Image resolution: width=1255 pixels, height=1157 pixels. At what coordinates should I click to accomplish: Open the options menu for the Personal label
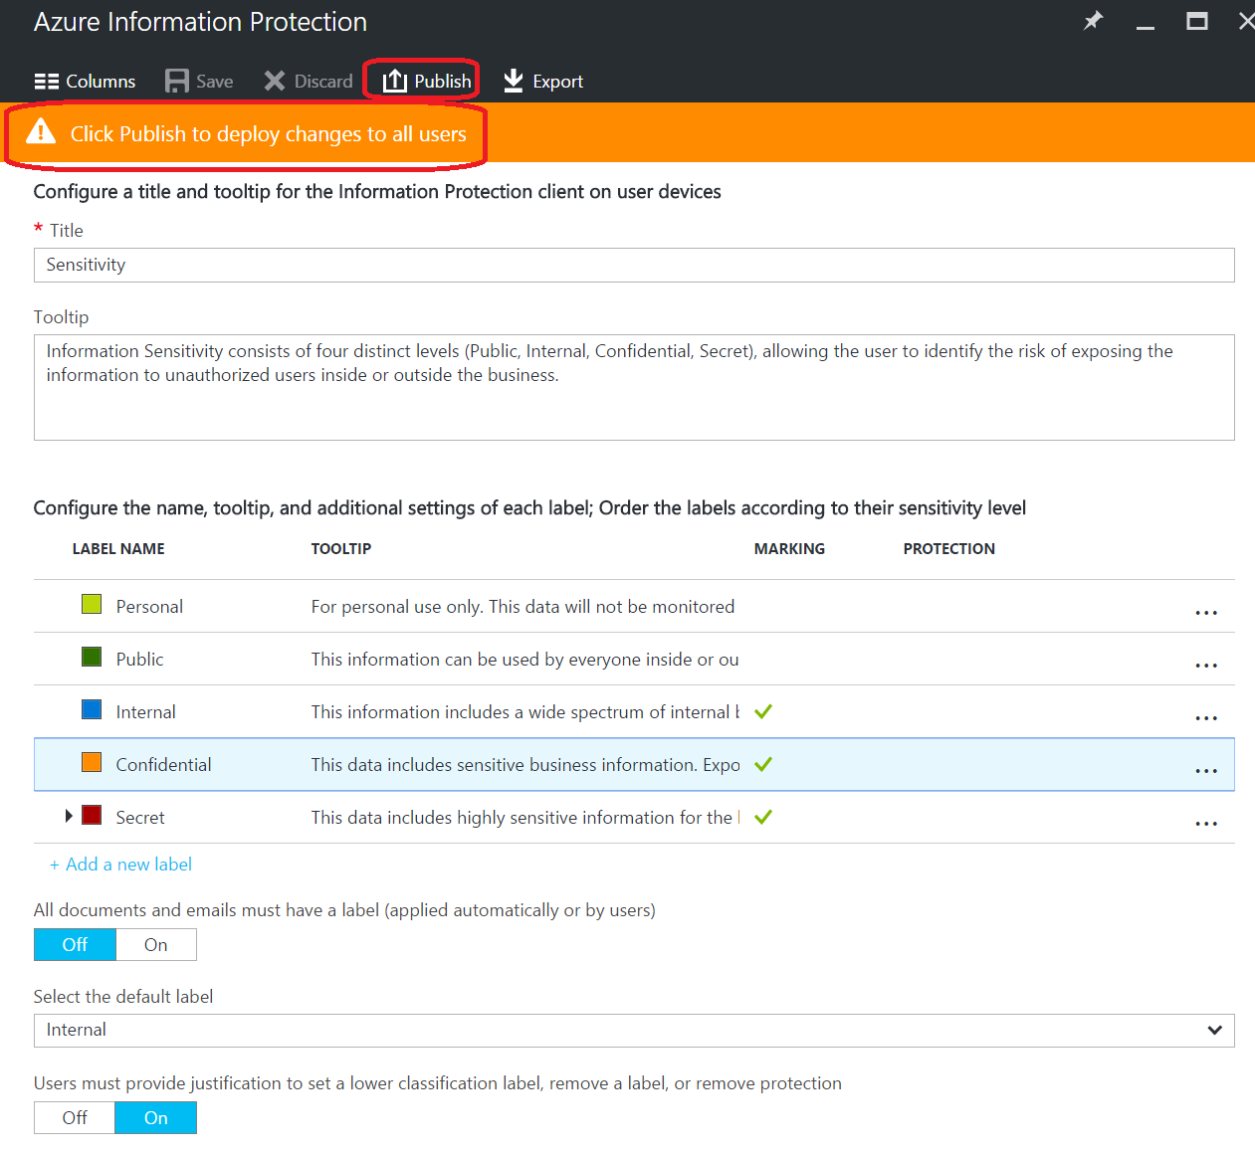tap(1206, 612)
